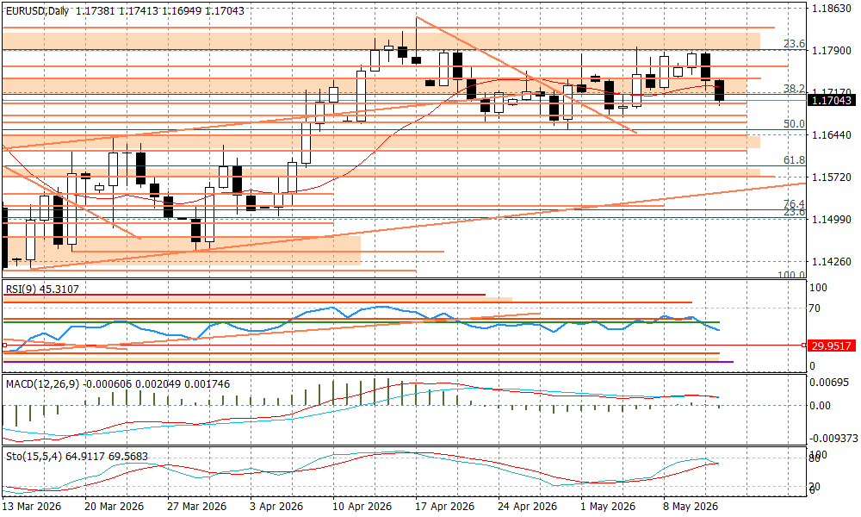This screenshot has height=517, width=861.
Task: Select the last black candle on the chart
Action: click(x=719, y=90)
